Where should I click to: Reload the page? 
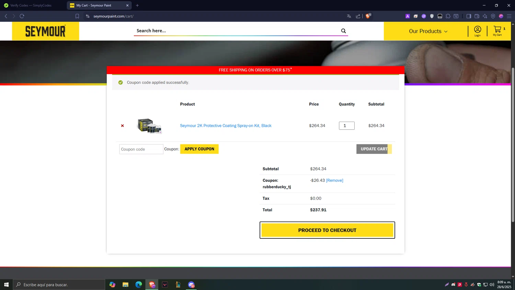point(22,16)
